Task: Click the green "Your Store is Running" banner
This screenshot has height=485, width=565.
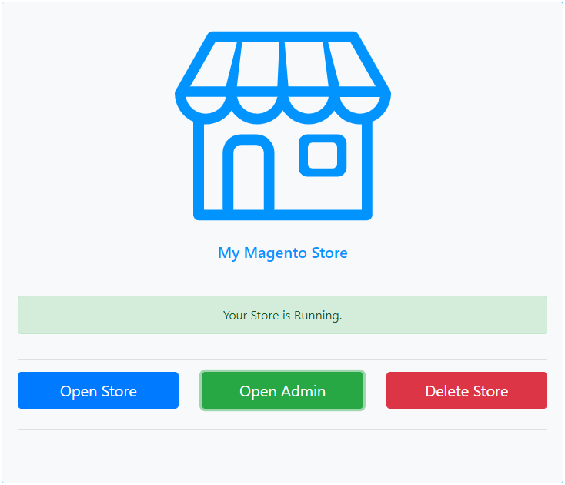Action: click(x=282, y=315)
